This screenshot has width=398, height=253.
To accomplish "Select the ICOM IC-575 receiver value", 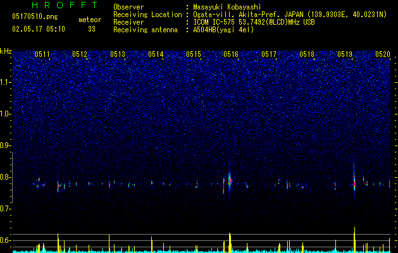I will pos(254,22).
